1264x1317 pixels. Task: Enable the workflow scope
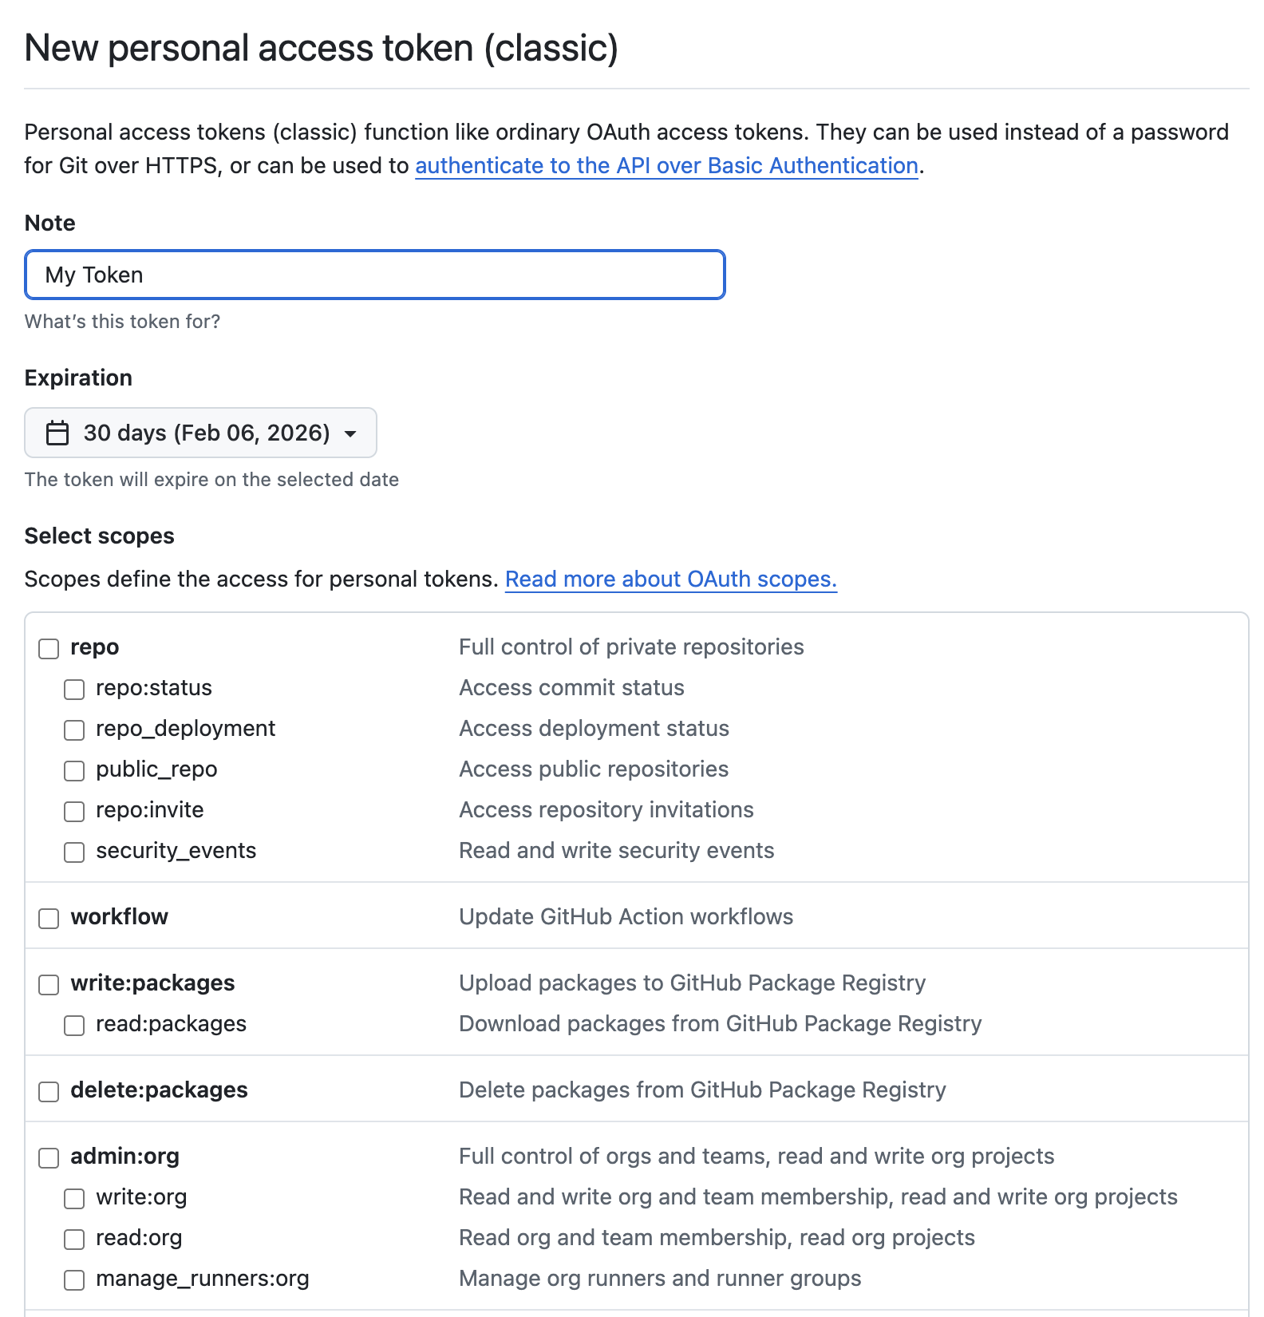pyautogui.click(x=48, y=918)
